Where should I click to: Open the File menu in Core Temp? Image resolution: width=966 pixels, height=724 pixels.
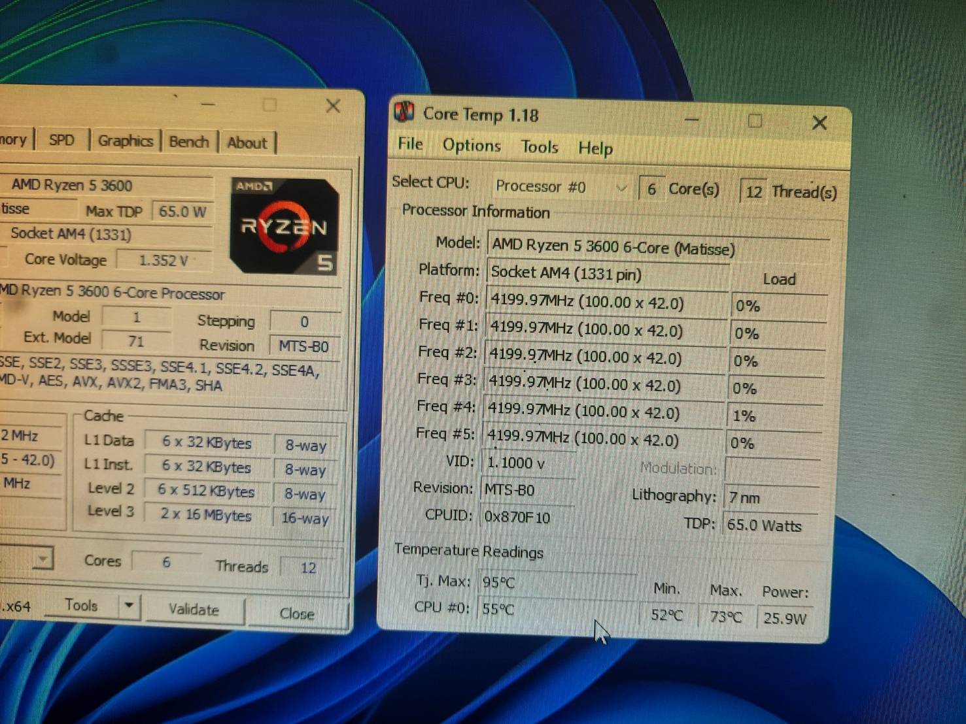tap(410, 144)
